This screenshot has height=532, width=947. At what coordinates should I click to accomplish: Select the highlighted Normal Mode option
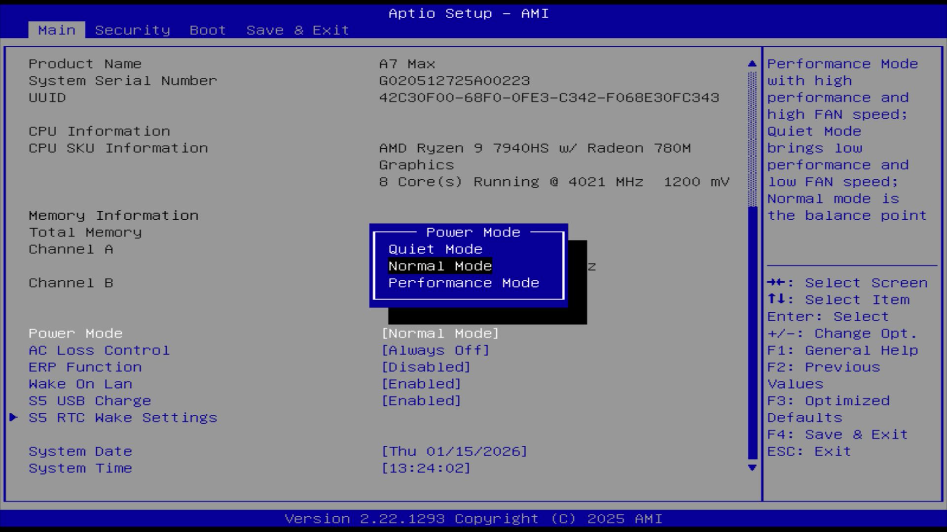click(439, 266)
